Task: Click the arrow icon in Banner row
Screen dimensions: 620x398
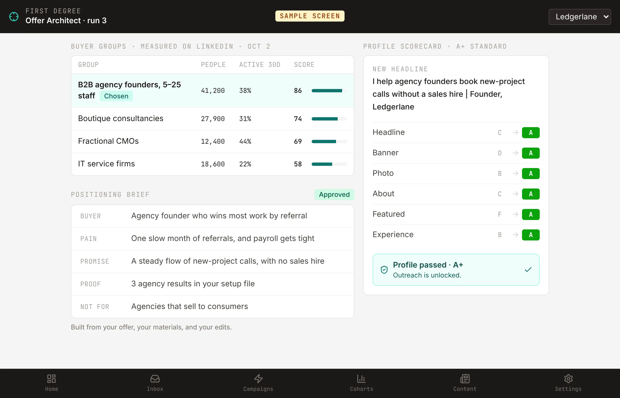Action: pyautogui.click(x=515, y=153)
